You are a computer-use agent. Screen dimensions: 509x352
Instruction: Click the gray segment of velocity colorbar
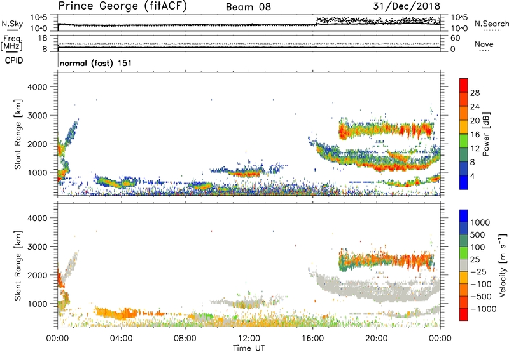point(464,266)
